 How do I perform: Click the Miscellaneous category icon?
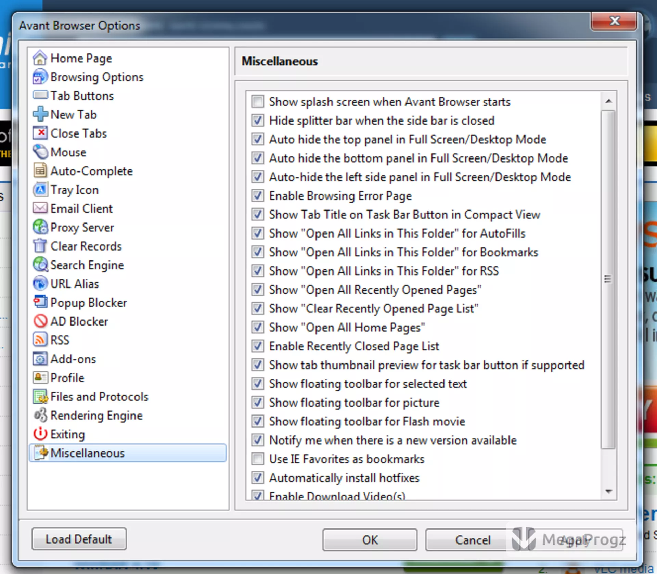41,452
